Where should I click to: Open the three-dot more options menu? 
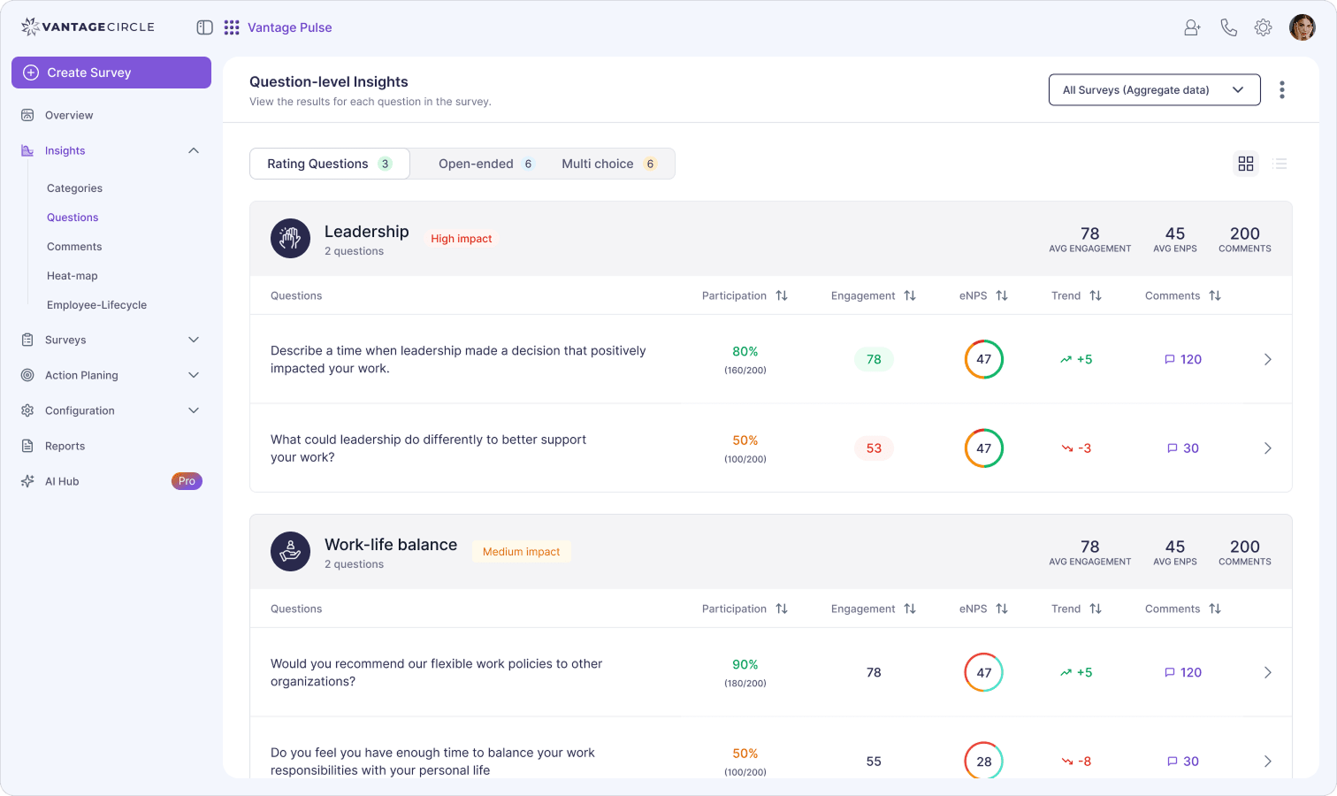[1281, 89]
